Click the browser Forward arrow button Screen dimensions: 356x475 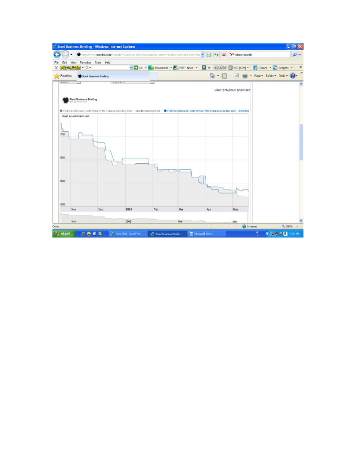pos(65,55)
